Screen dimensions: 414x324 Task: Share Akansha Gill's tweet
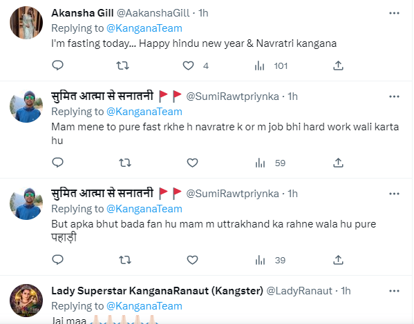click(338, 65)
